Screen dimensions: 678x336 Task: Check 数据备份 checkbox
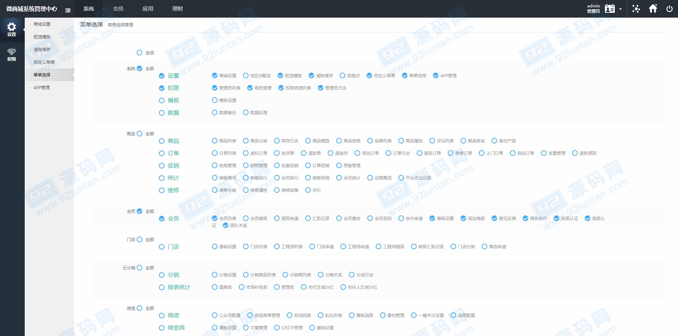(x=215, y=113)
